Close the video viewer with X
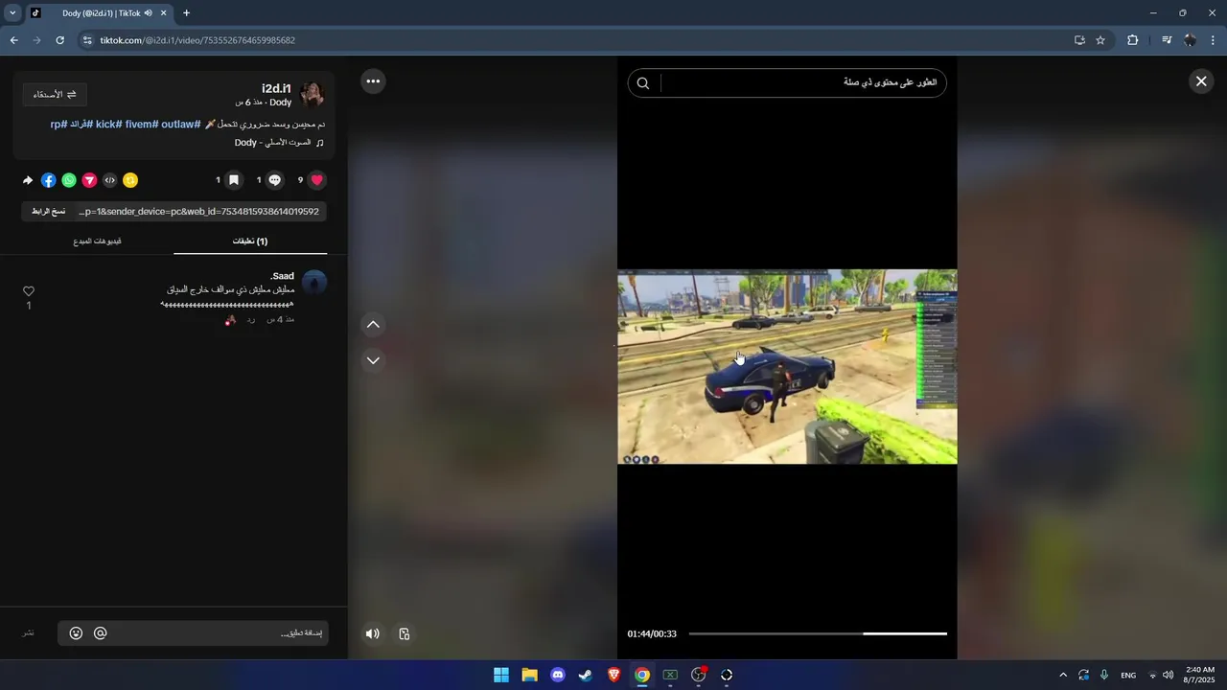 coord(1201,81)
